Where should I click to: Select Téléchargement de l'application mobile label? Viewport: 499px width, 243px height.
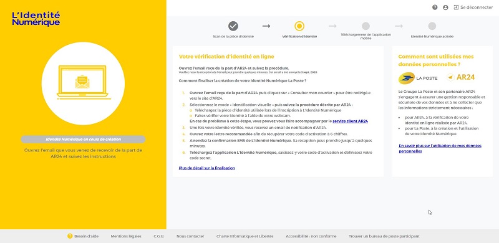366,36
